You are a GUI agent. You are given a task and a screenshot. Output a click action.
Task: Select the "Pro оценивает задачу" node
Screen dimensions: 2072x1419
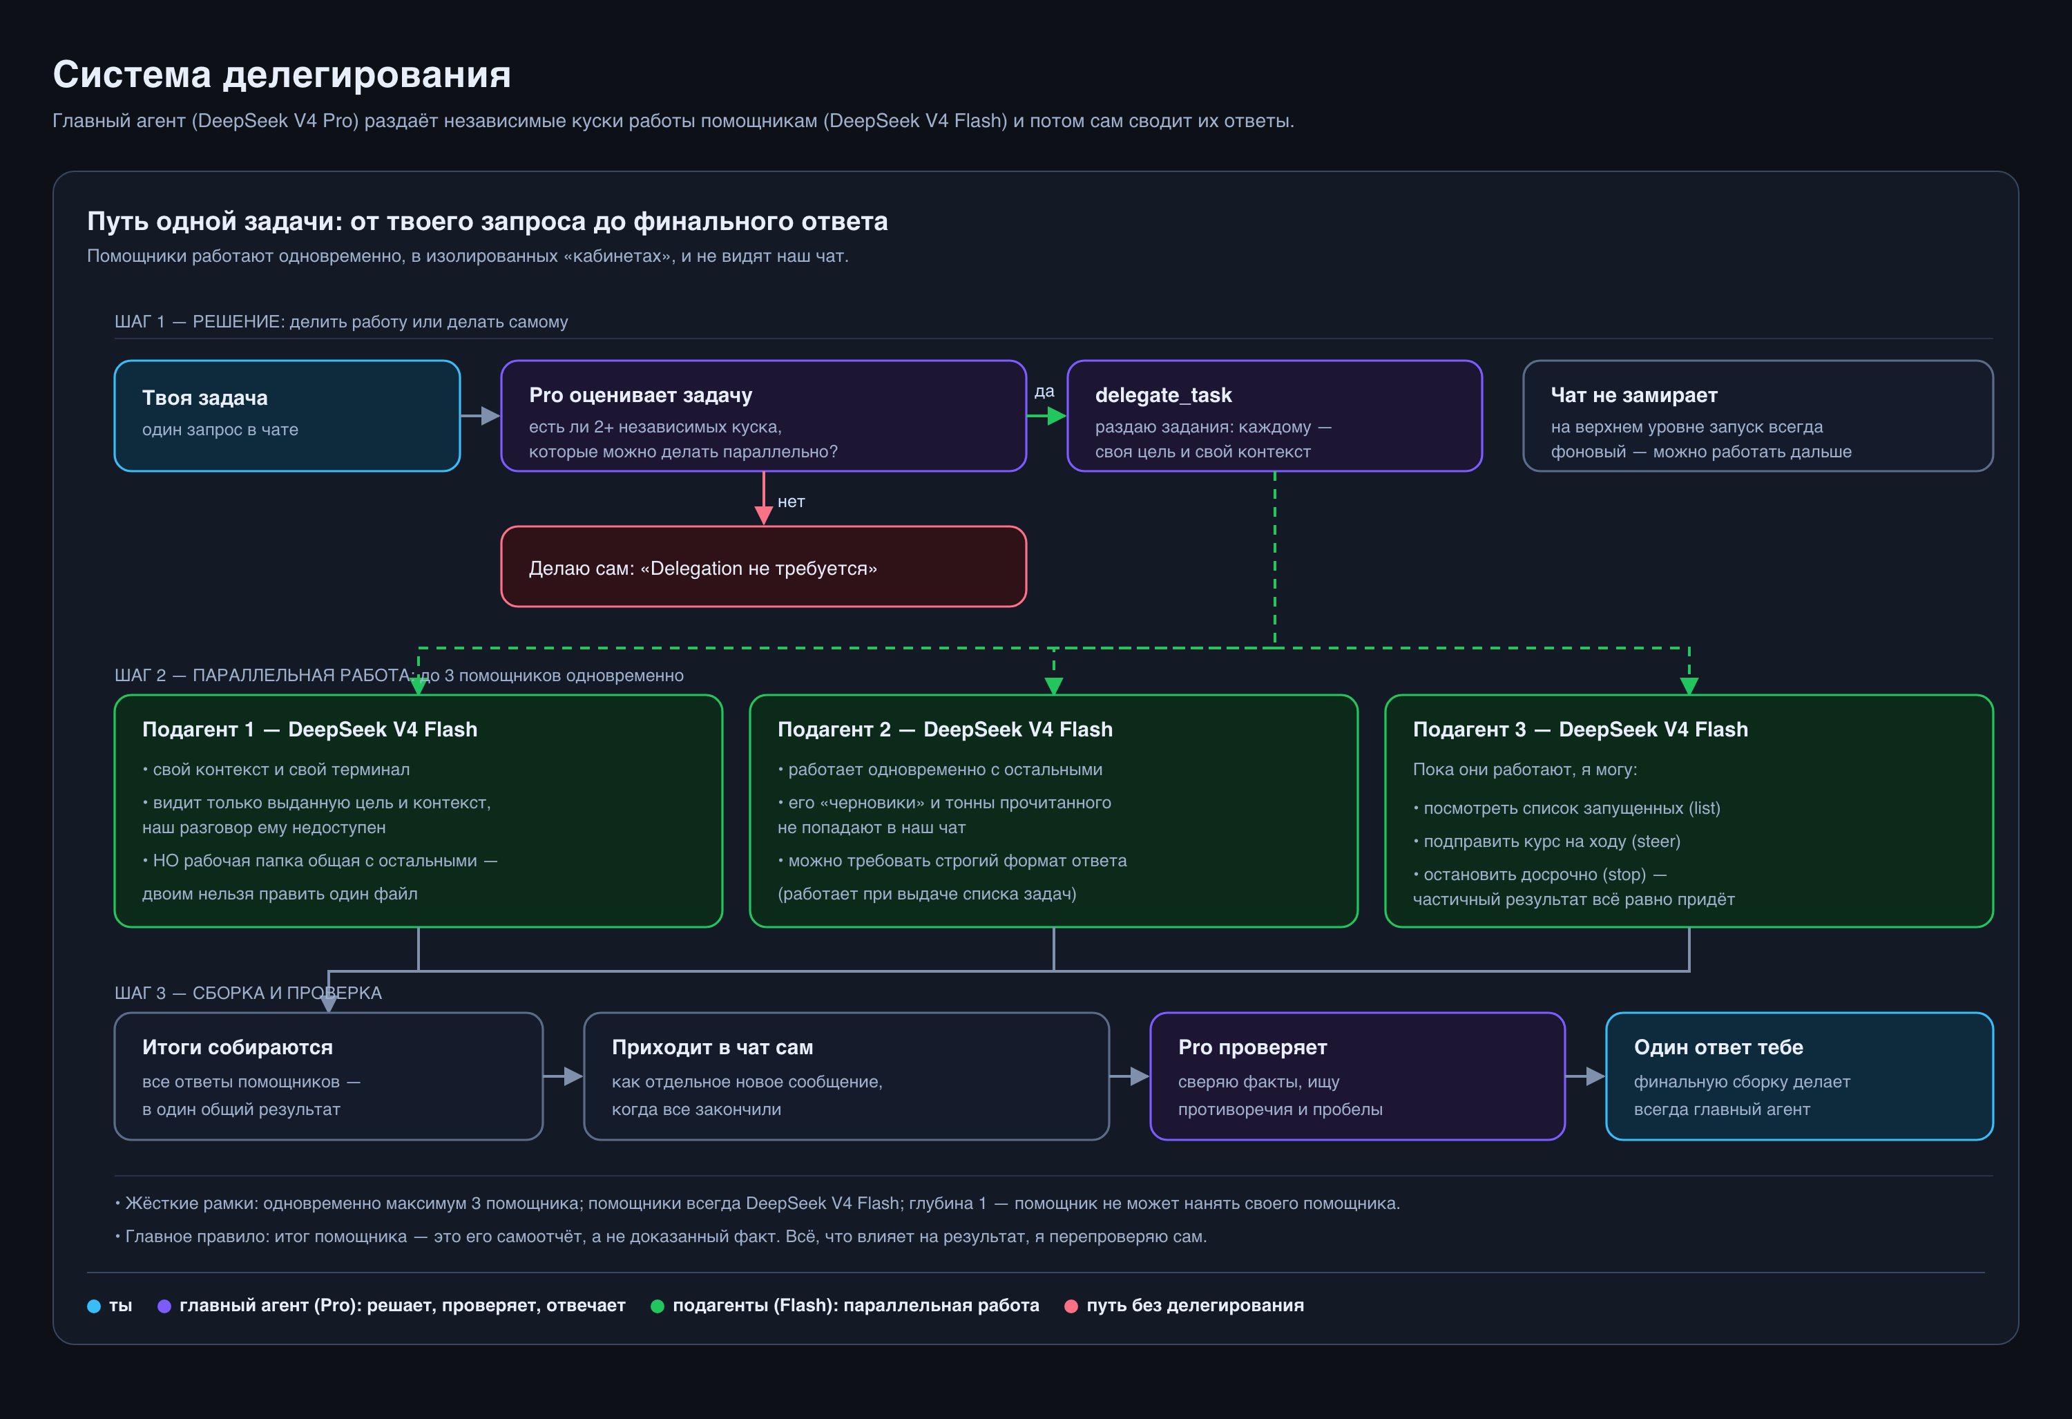(x=763, y=416)
